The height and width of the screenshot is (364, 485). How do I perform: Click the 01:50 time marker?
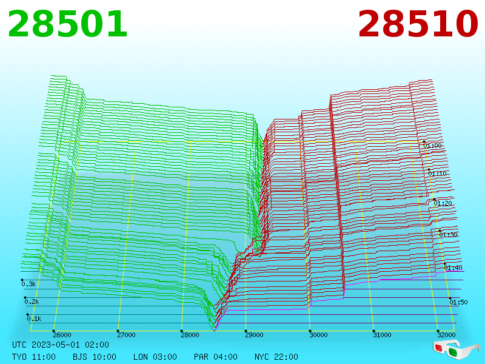coord(458,302)
